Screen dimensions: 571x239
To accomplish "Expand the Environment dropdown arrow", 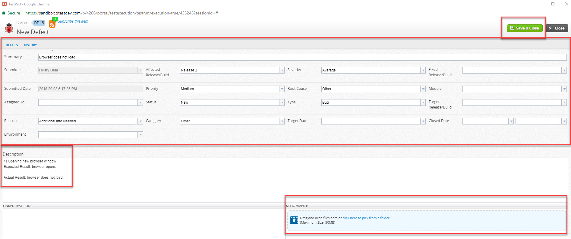I will (140, 135).
